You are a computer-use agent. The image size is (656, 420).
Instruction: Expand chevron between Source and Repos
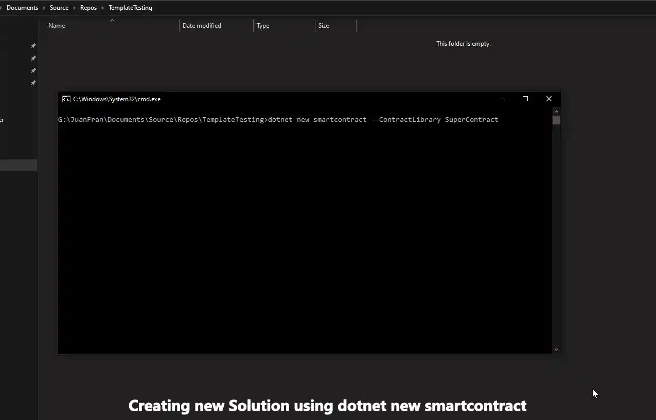tap(74, 8)
